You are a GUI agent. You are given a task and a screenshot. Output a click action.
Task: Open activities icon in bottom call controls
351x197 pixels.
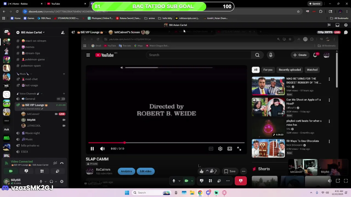pos(210,181)
